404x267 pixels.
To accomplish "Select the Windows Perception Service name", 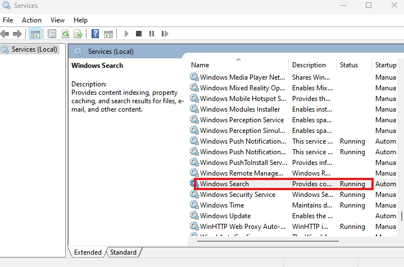I will (x=242, y=120).
